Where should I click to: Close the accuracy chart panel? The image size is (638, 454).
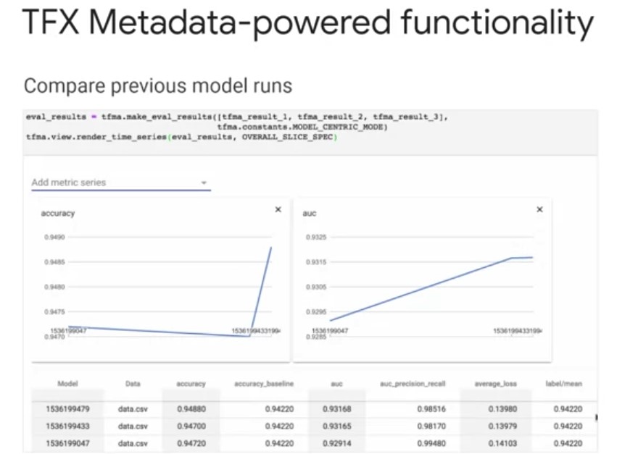pos(278,209)
